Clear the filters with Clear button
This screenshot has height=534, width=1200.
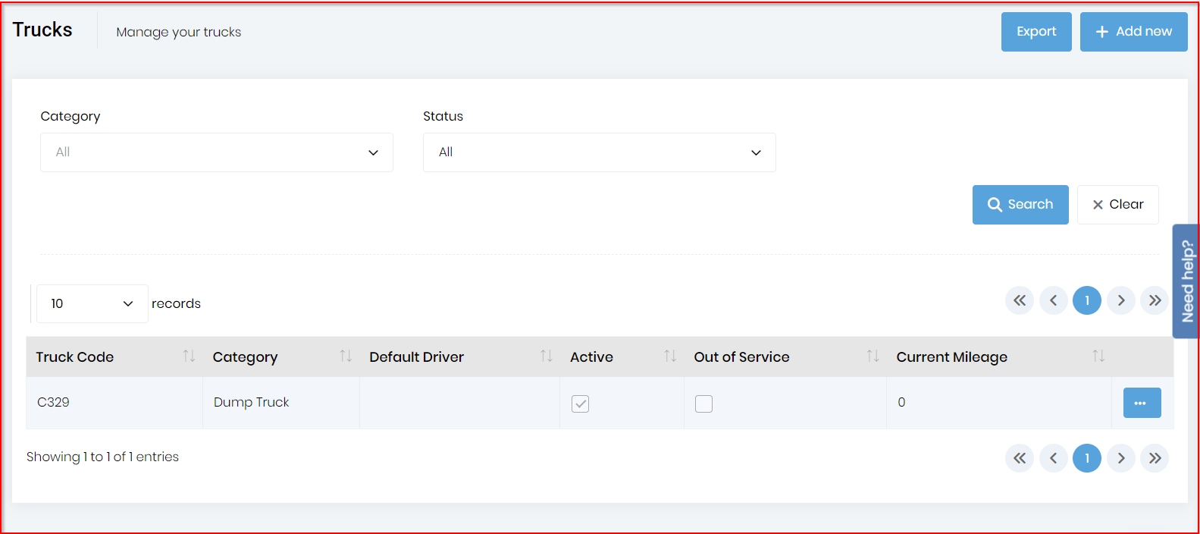(1117, 205)
